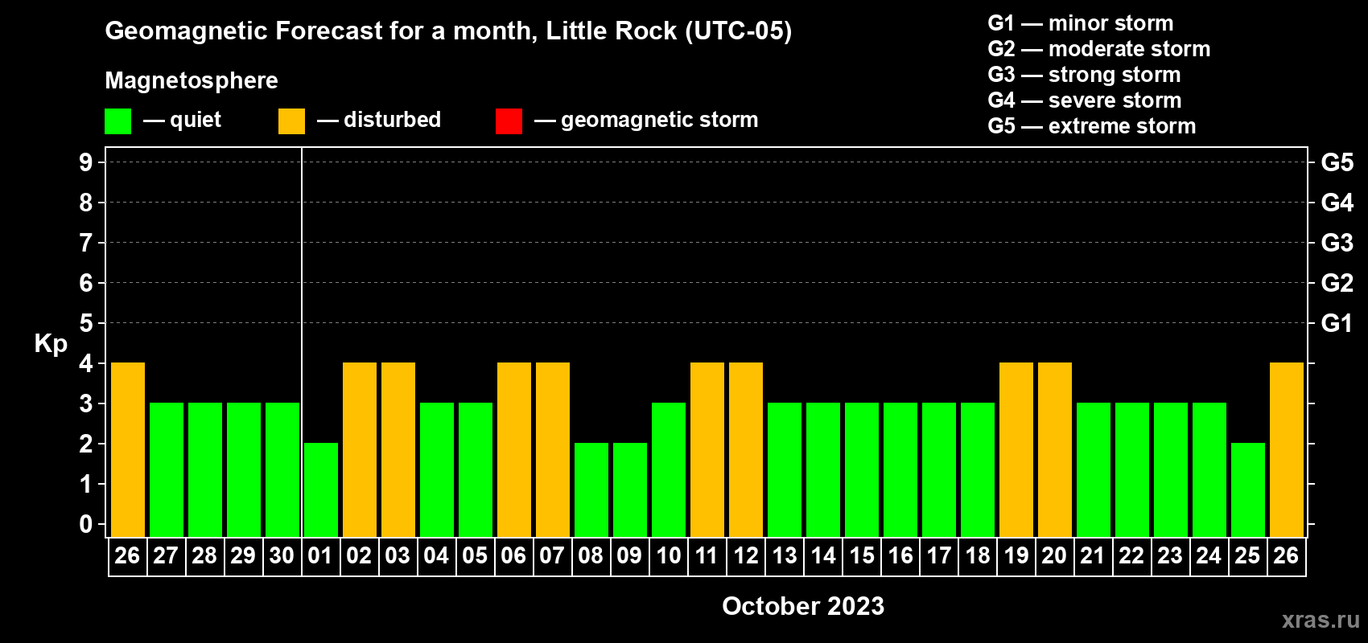Click the orange bar for October 19
The width and height of the screenshot is (1368, 643).
(x=1016, y=450)
